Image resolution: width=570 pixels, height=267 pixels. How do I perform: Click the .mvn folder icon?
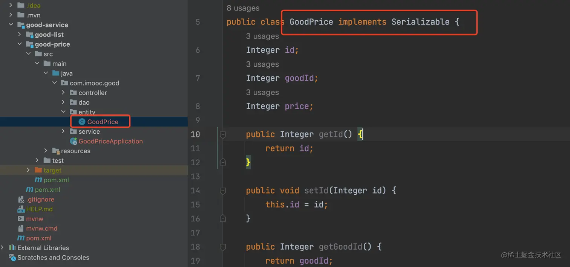tap(21, 15)
